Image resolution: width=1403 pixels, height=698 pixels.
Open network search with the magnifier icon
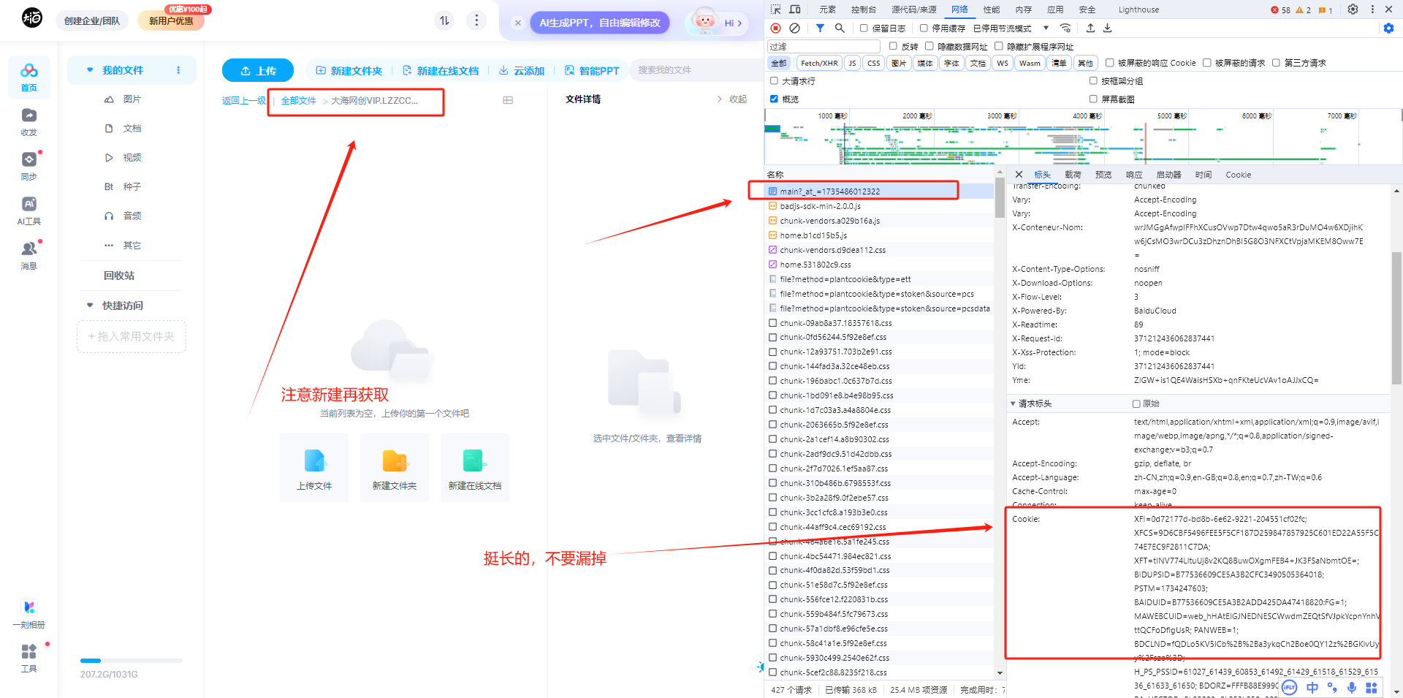point(840,28)
